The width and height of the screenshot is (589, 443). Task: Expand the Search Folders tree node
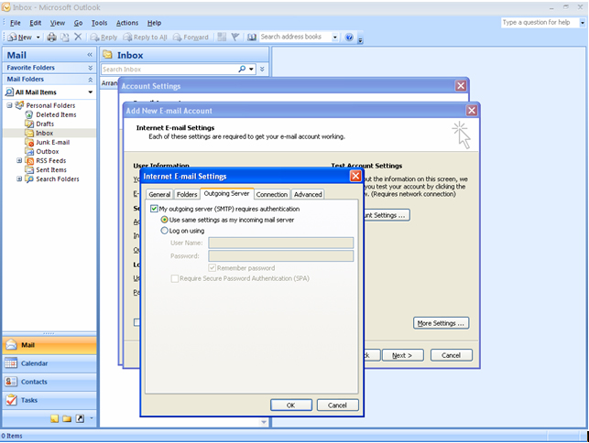coord(19,178)
